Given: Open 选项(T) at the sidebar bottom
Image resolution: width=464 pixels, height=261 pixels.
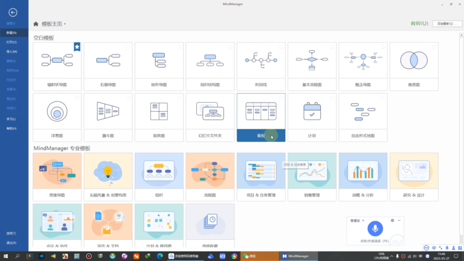Looking at the screenshot, I should pos(11,233).
